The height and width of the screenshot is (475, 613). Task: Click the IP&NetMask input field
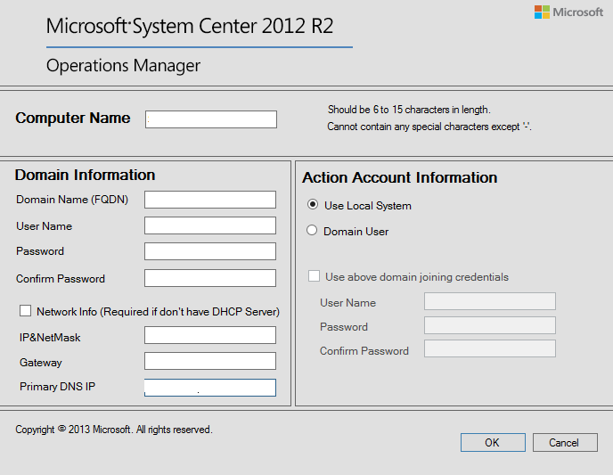[x=210, y=336]
